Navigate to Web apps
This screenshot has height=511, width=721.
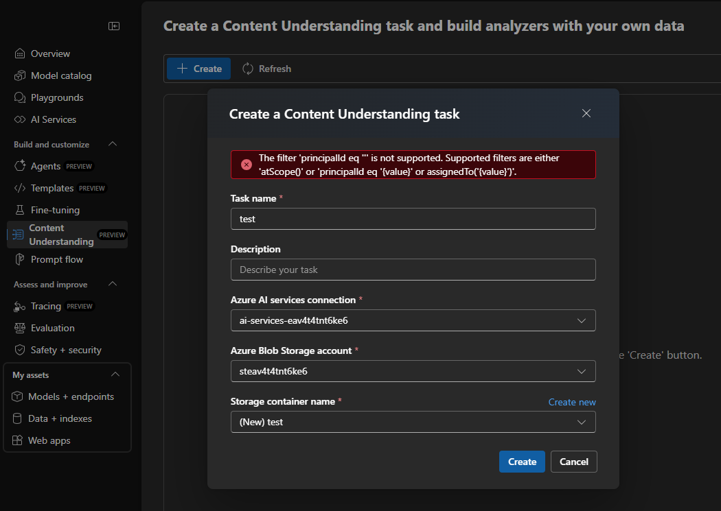49,440
